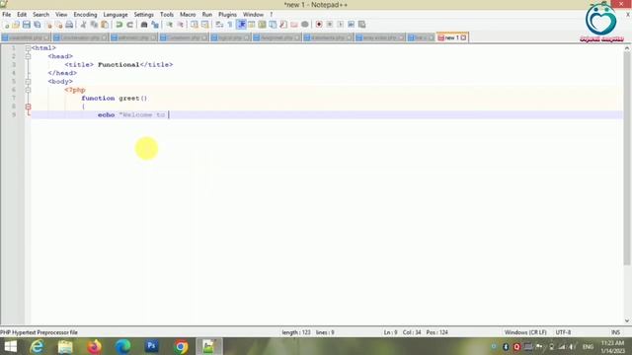Toggle Word Wrap in the toolbar
632x355 pixels.
click(219, 25)
